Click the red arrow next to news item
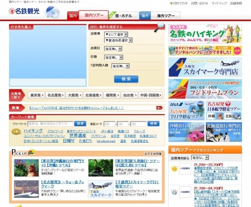 [159, 108]
